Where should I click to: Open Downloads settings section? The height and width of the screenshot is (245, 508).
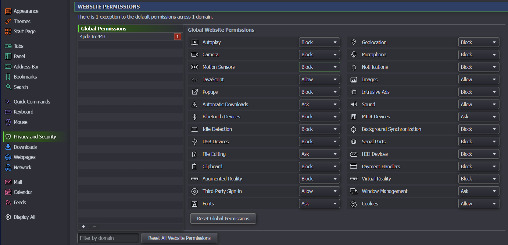pyautogui.click(x=21, y=147)
